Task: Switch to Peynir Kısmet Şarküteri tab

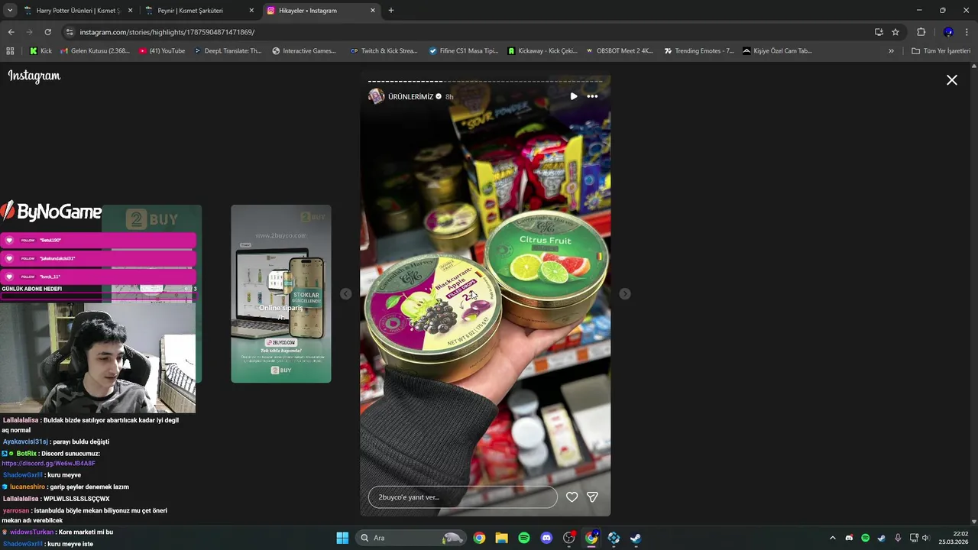Action: click(x=199, y=11)
